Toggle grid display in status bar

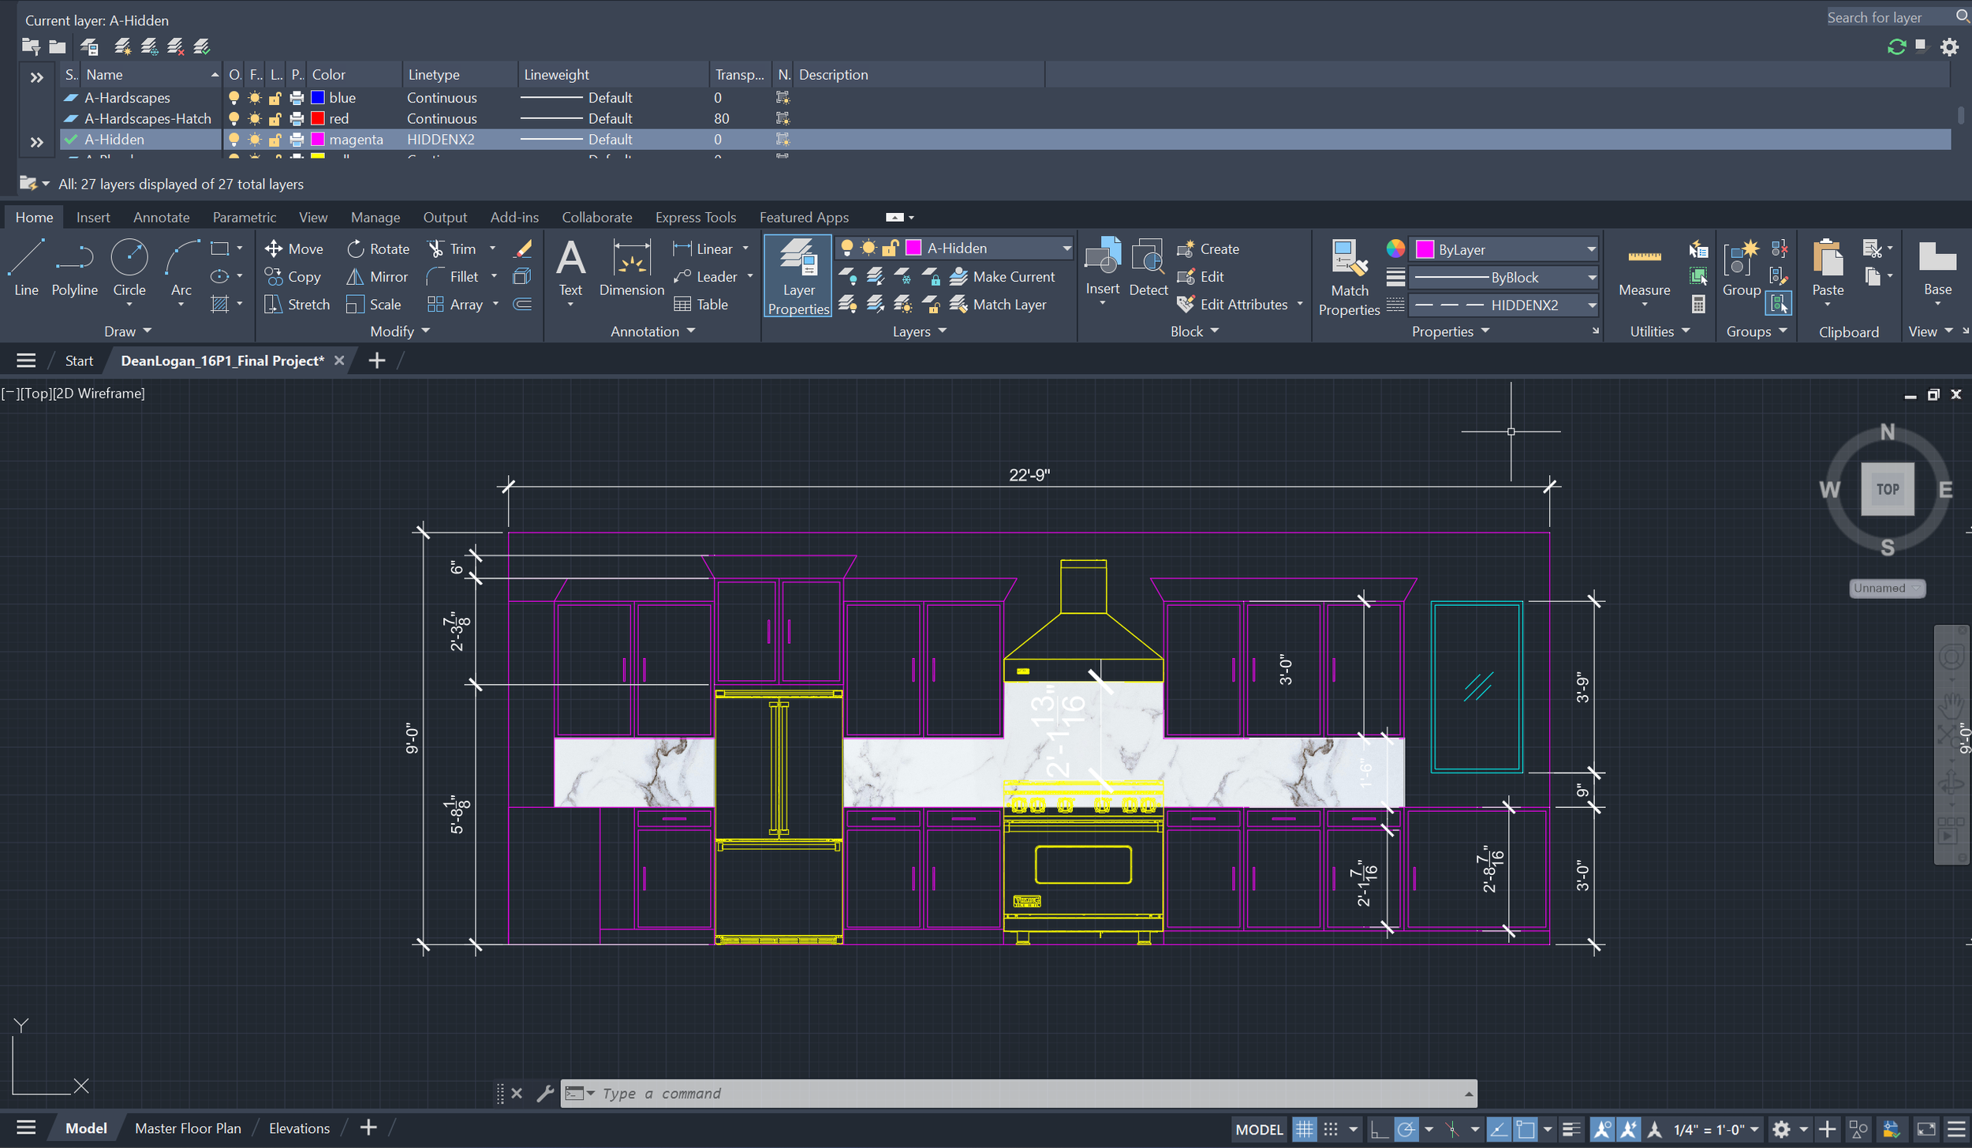(1304, 1129)
